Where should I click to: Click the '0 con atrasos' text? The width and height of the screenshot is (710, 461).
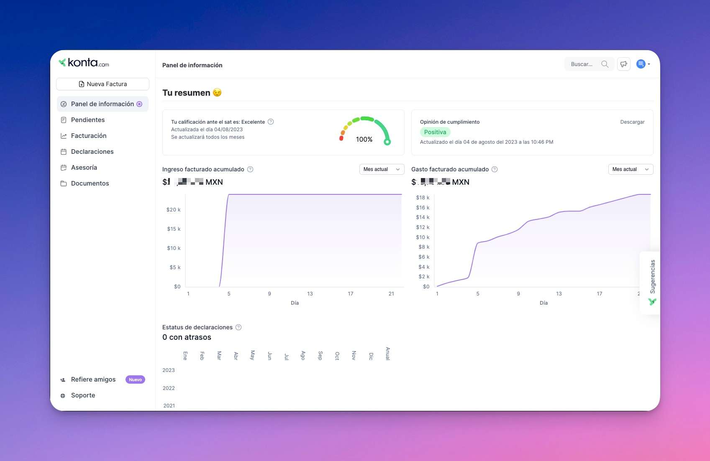pos(187,337)
